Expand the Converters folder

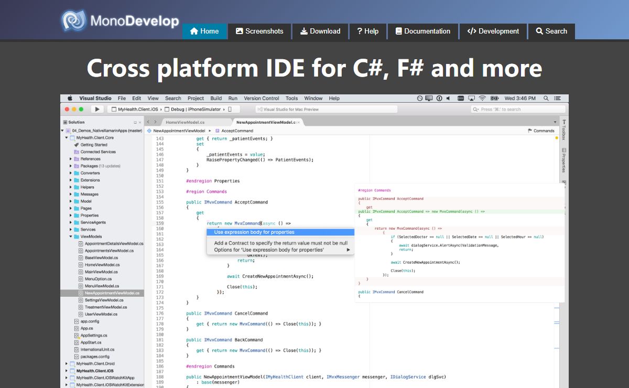pyautogui.click(x=70, y=173)
